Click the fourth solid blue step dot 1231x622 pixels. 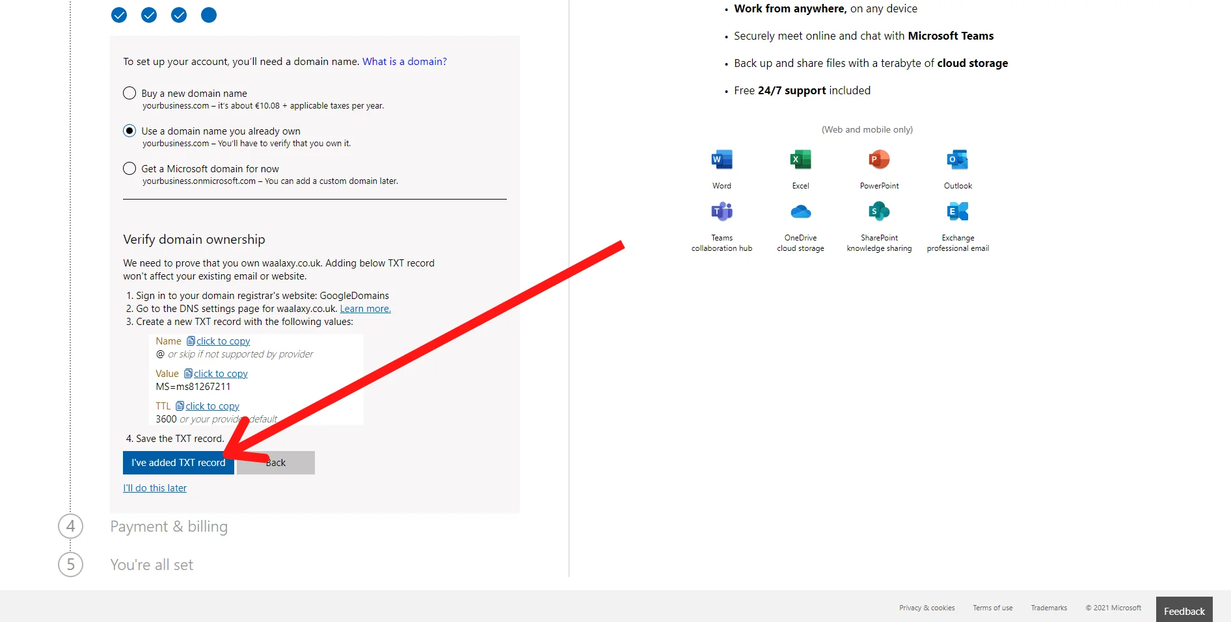(209, 15)
